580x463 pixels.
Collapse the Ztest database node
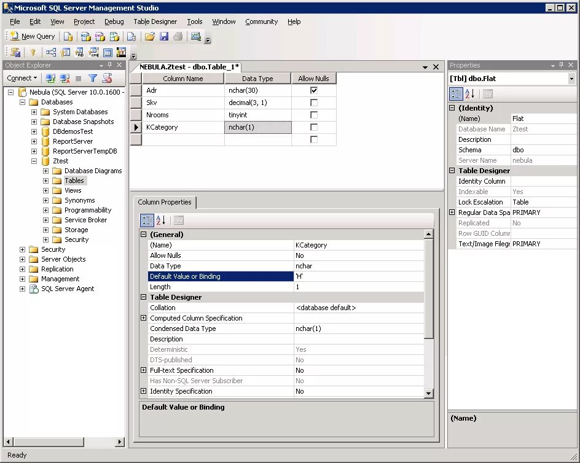click(x=34, y=161)
